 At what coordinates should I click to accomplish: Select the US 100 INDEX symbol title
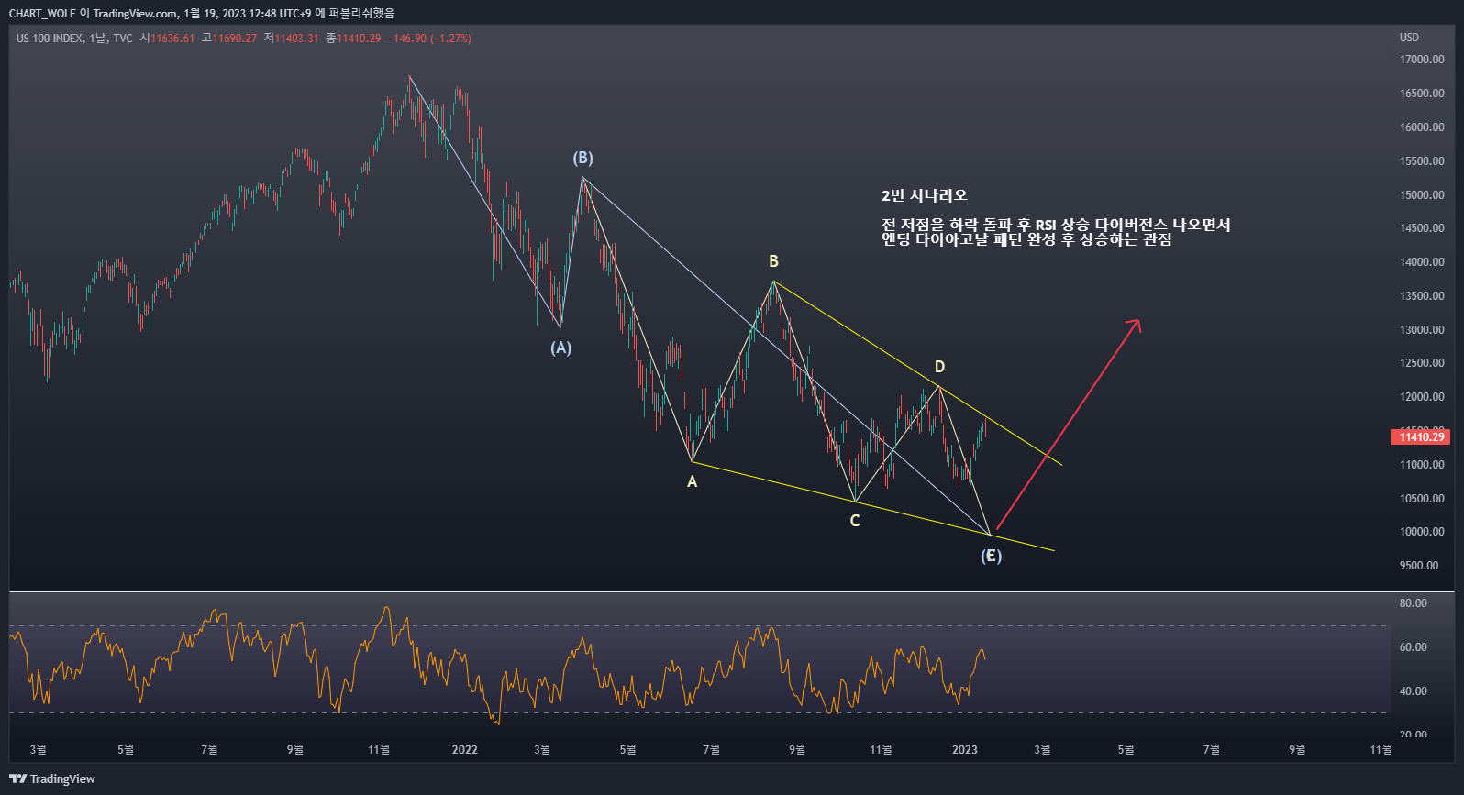pyautogui.click(x=50, y=39)
